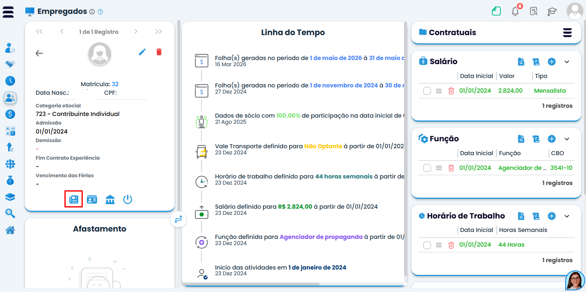Screen dimensions: 586x292
Task: Go to next record with single right chevron
Action: coord(136,31)
